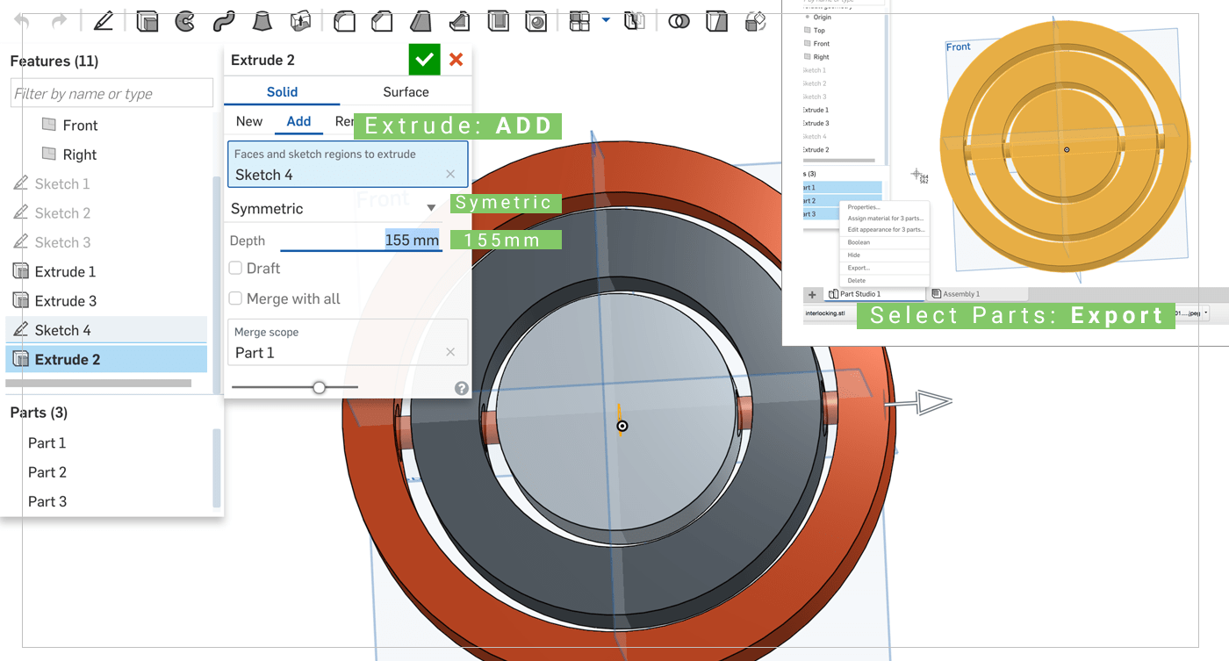The image size is (1229, 661).
Task: Click the Filter by name or type field
Action: pyautogui.click(x=111, y=93)
